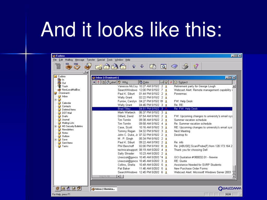Click horizontal scroll-right arrow in Inbox
This screenshot has width=267, height=200.
234,176
